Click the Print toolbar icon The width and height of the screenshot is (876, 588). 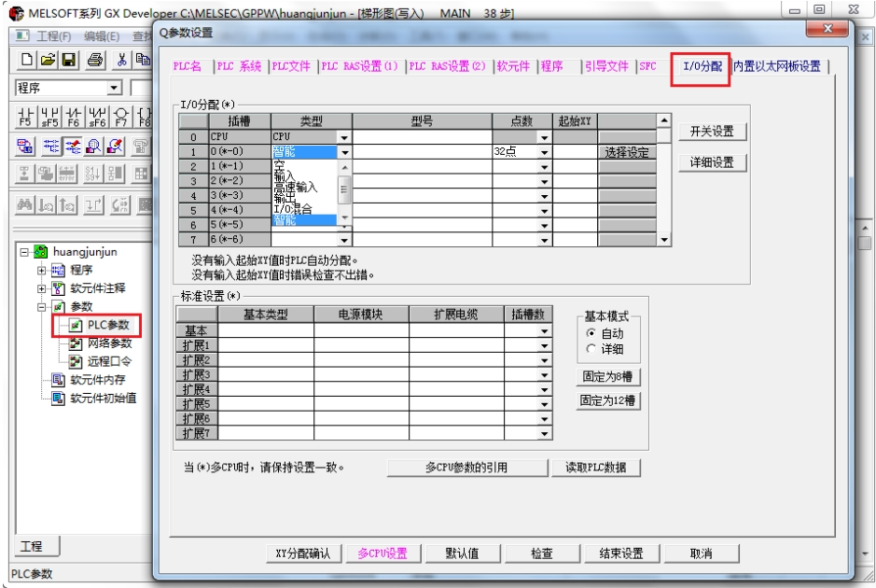(x=95, y=60)
